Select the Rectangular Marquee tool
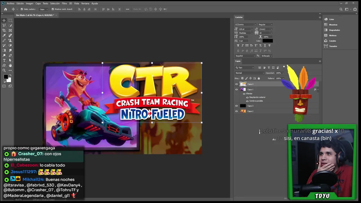 (10, 20)
